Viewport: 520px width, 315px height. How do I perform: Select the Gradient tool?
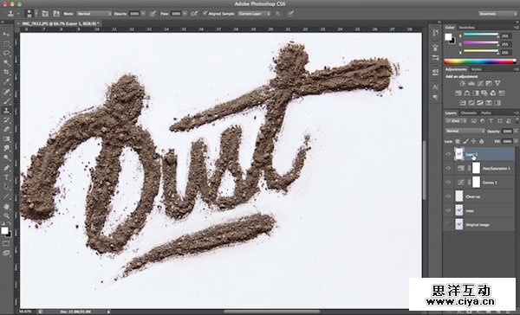pos(6,138)
